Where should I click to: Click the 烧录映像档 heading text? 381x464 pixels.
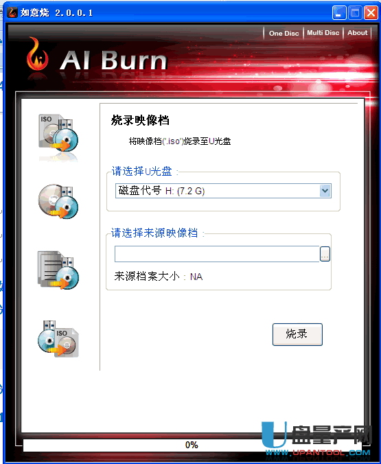[140, 120]
